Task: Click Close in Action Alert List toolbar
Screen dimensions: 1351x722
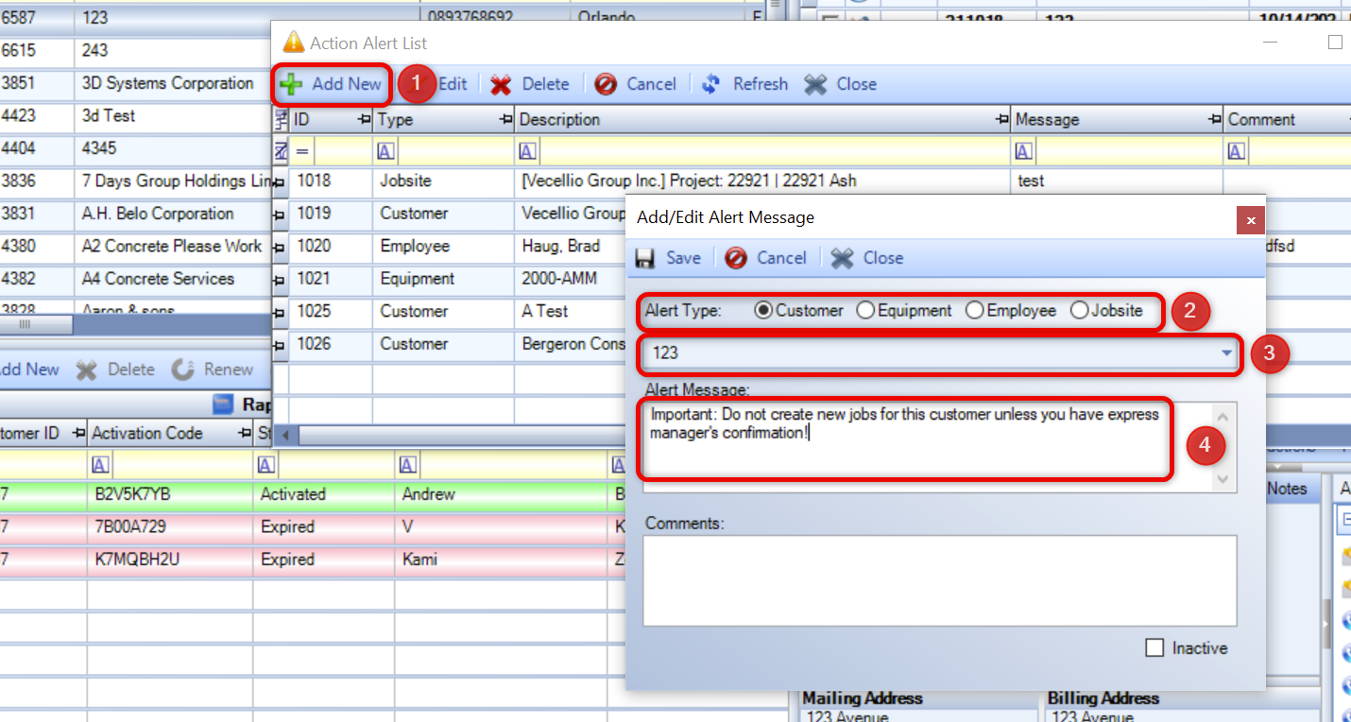Action: coord(841,84)
